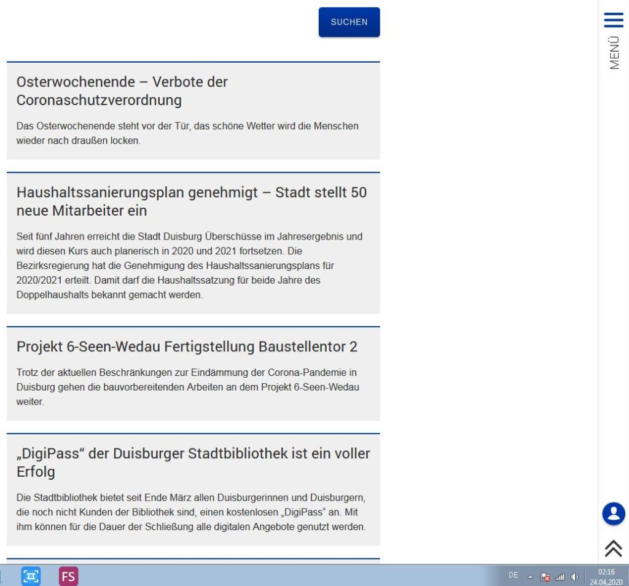Open the taskbar clock showing 02:16
The width and height of the screenshot is (629, 586).
tap(606, 577)
